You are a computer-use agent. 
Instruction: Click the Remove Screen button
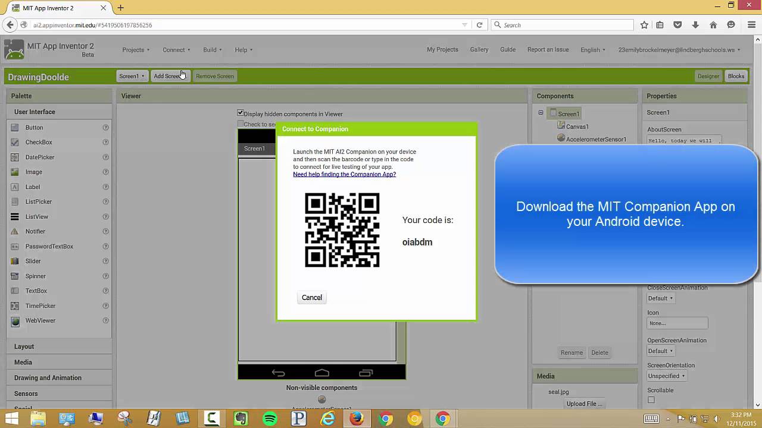coord(215,76)
